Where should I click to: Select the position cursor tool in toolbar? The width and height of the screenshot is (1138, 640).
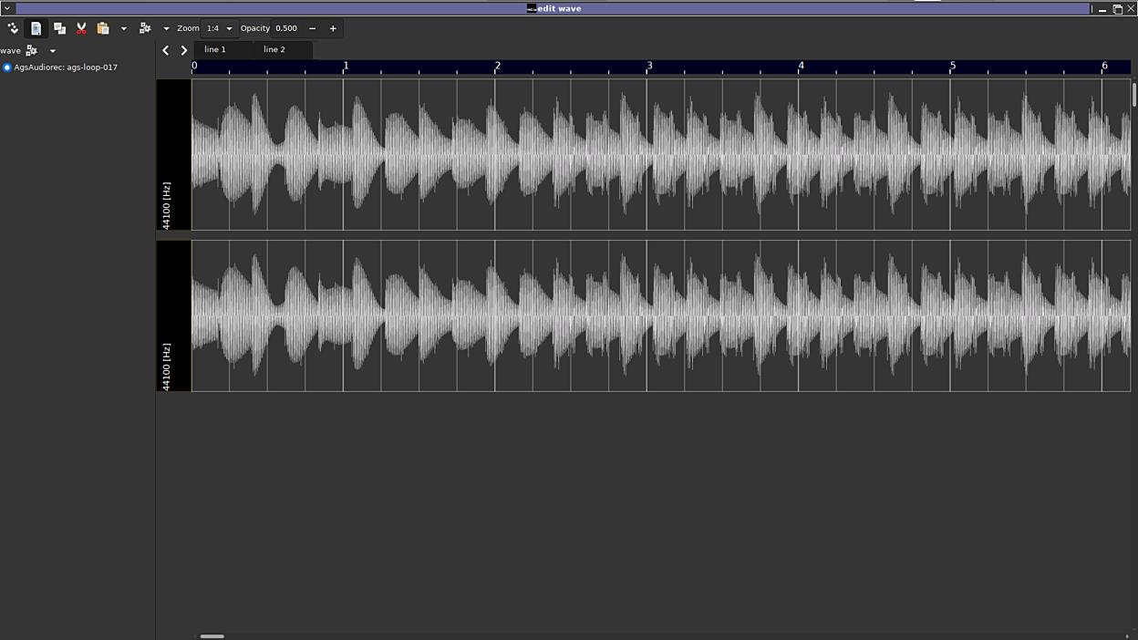13,28
